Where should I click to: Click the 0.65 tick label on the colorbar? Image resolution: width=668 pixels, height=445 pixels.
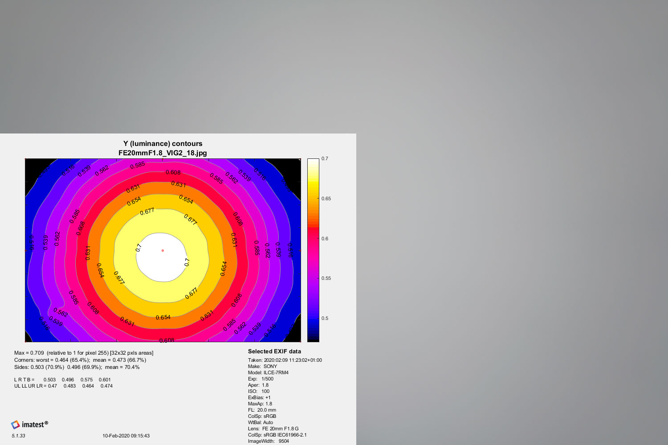tap(326, 198)
